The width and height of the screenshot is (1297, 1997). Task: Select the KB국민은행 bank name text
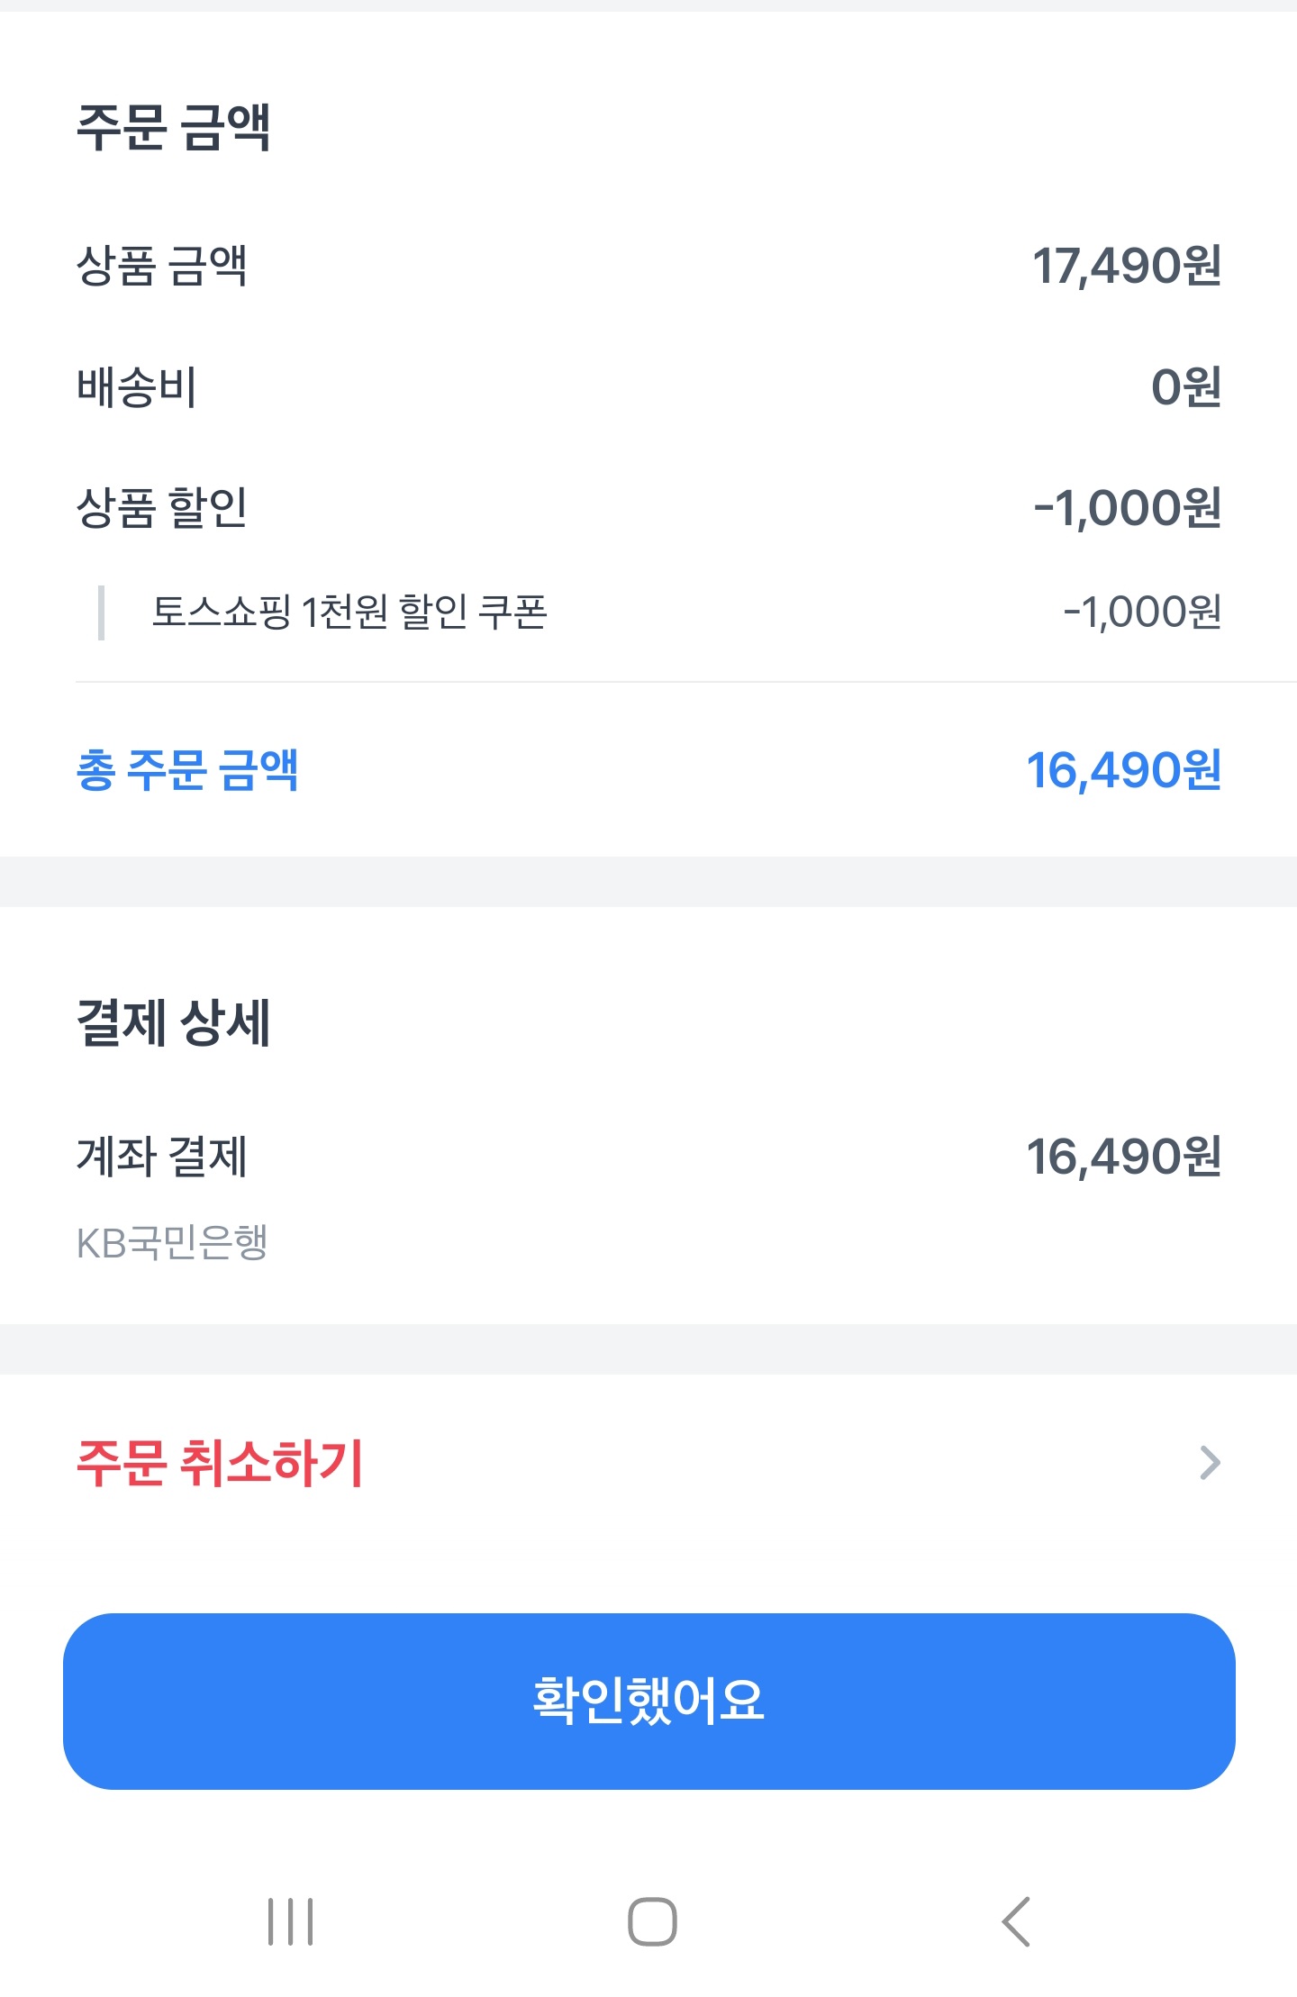pyautogui.click(x=172, y=1243)
